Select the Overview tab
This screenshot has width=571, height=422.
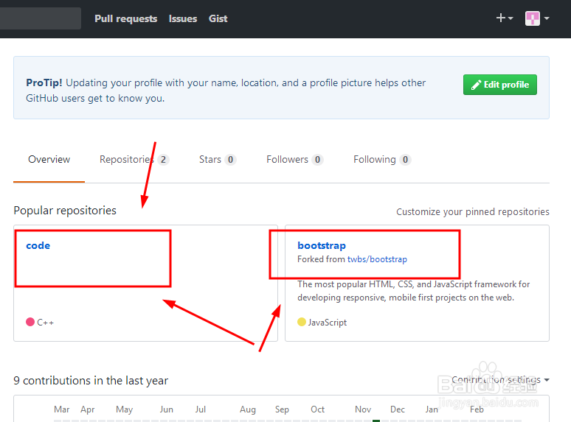pos(49,160)
